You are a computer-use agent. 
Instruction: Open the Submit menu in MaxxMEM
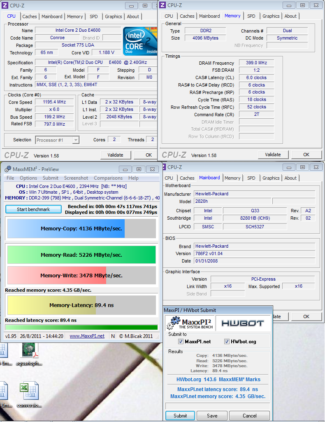pos(51,178)
